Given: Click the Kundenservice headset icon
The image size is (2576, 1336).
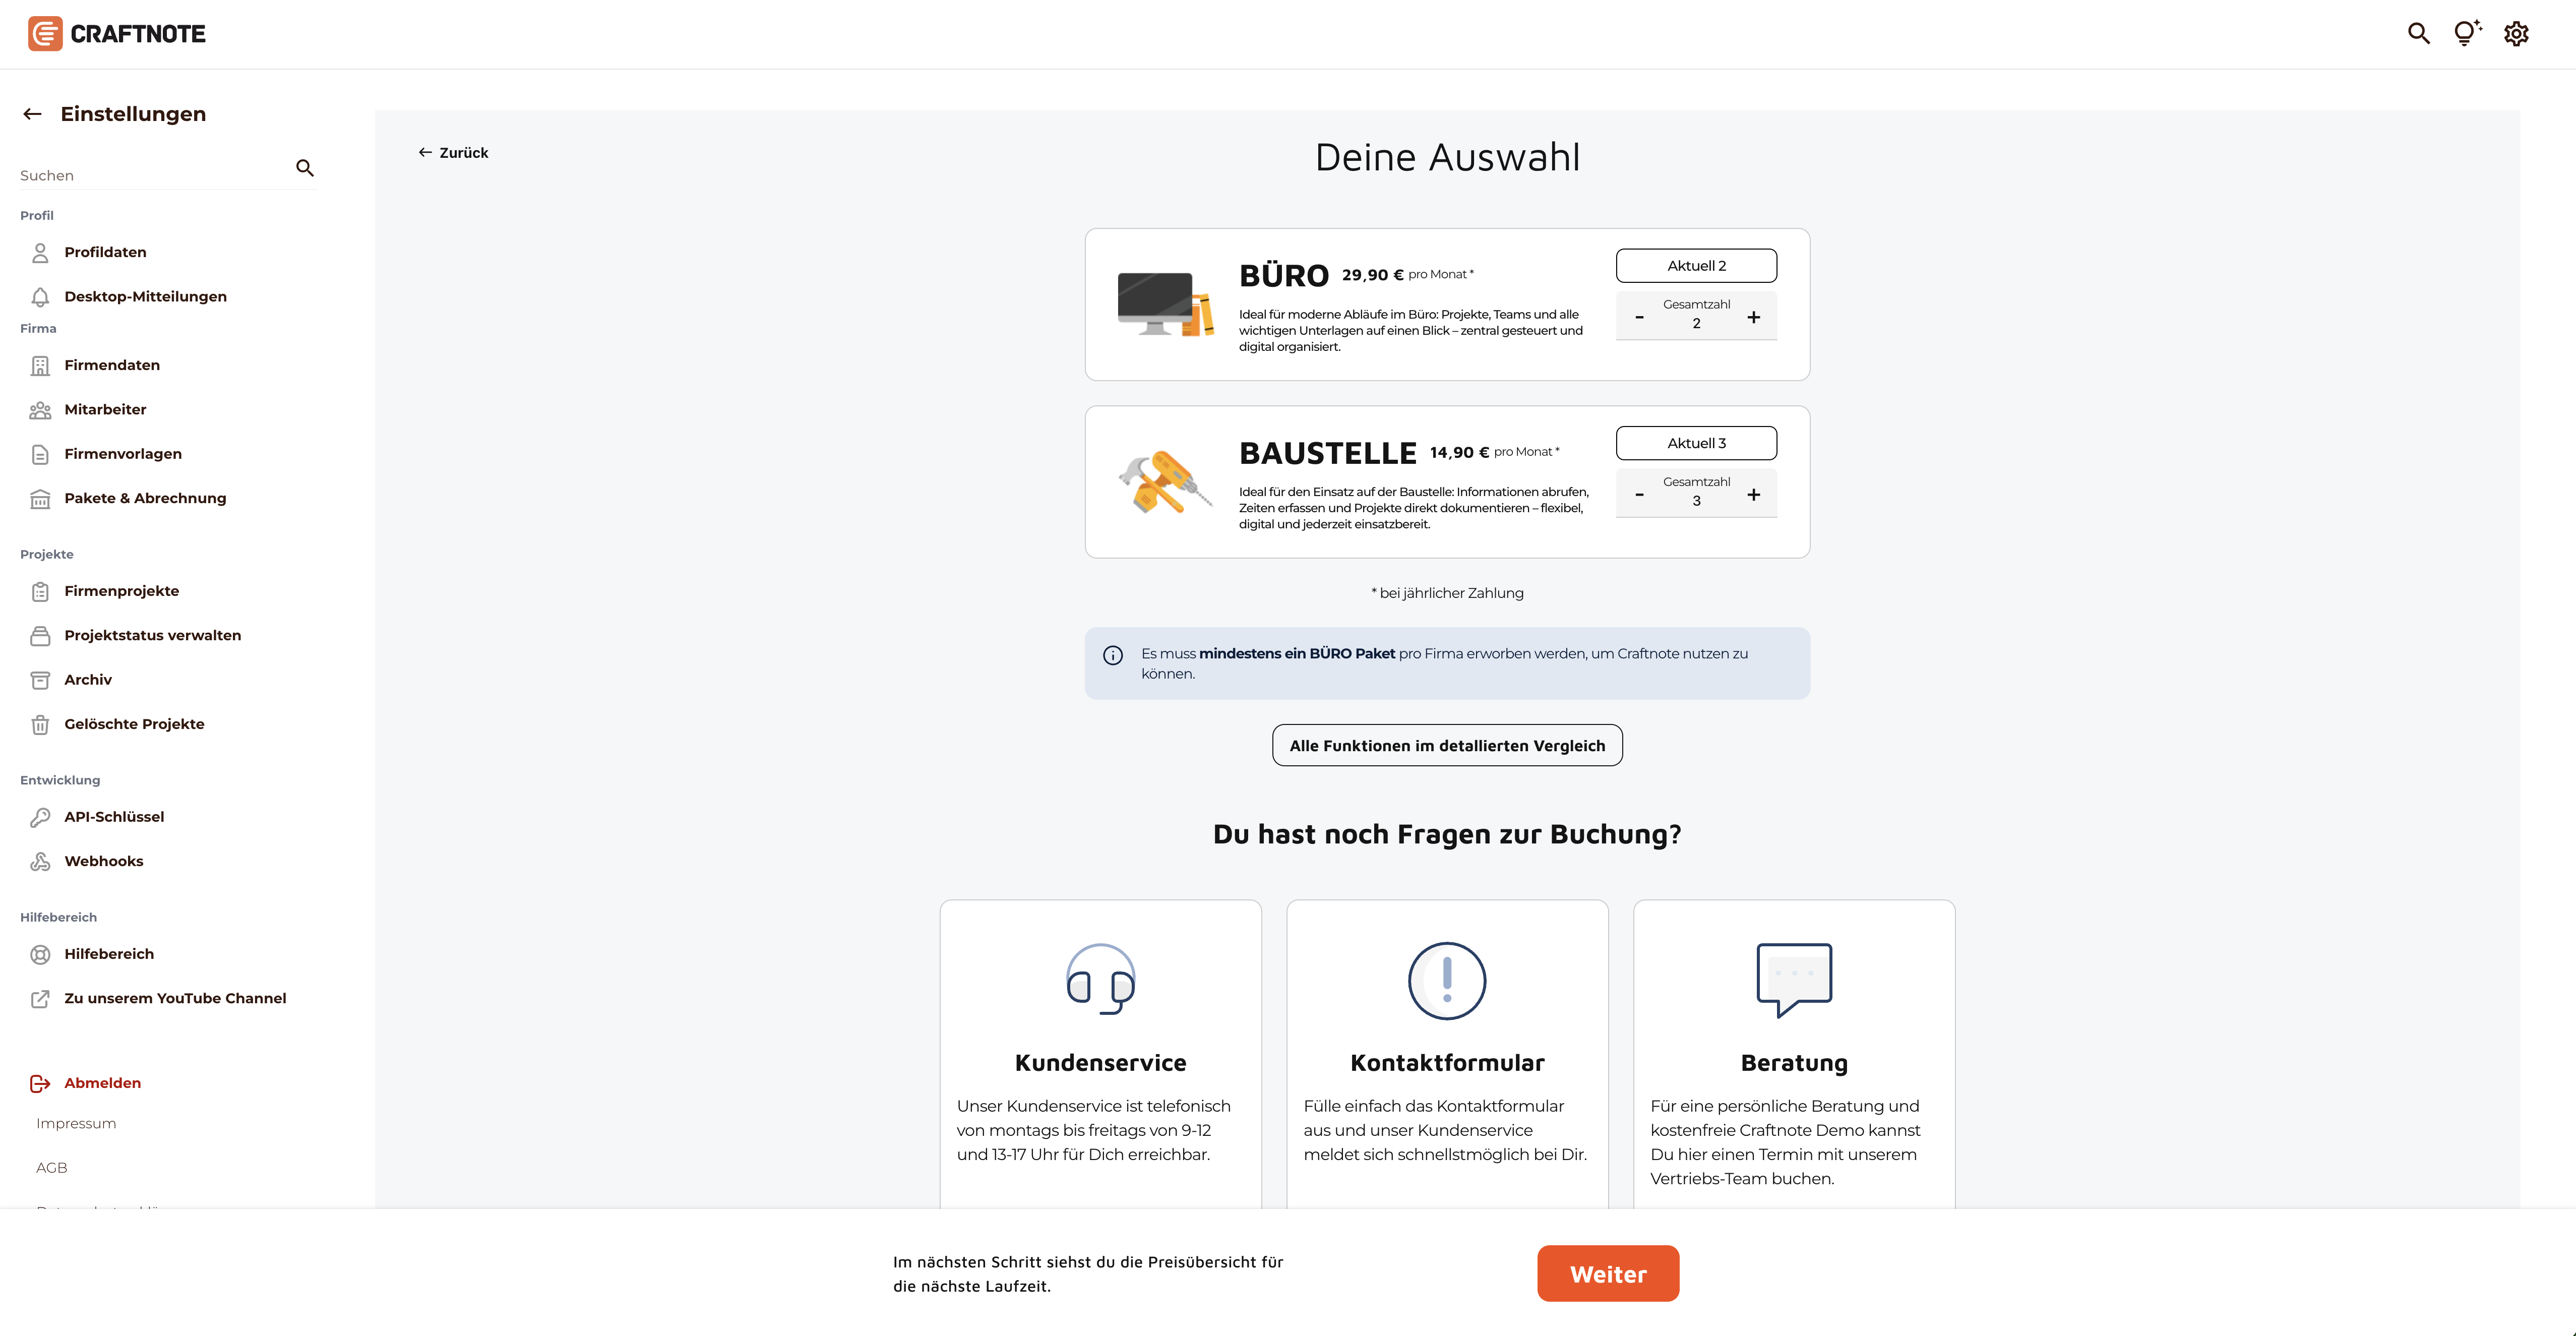Looking at the screenshot, I should [1100, 979].
